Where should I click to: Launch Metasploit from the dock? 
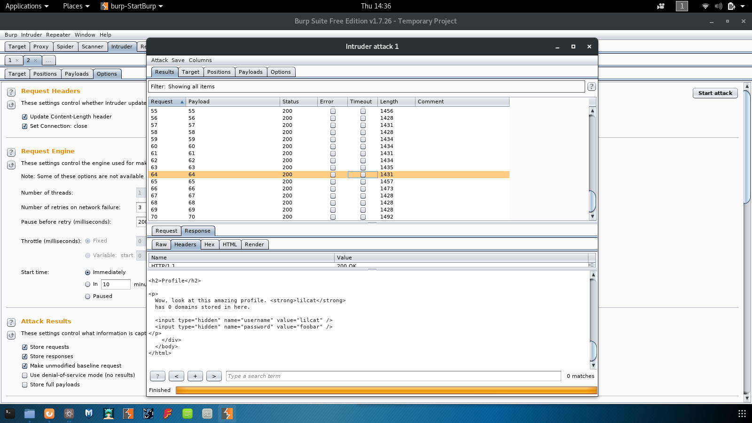tap(89, 414)
